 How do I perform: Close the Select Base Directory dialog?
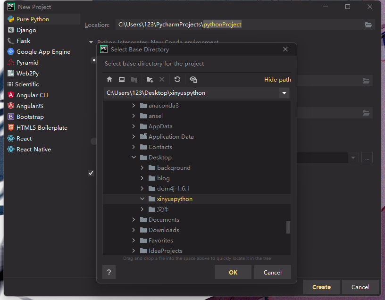tap(285, 49)
